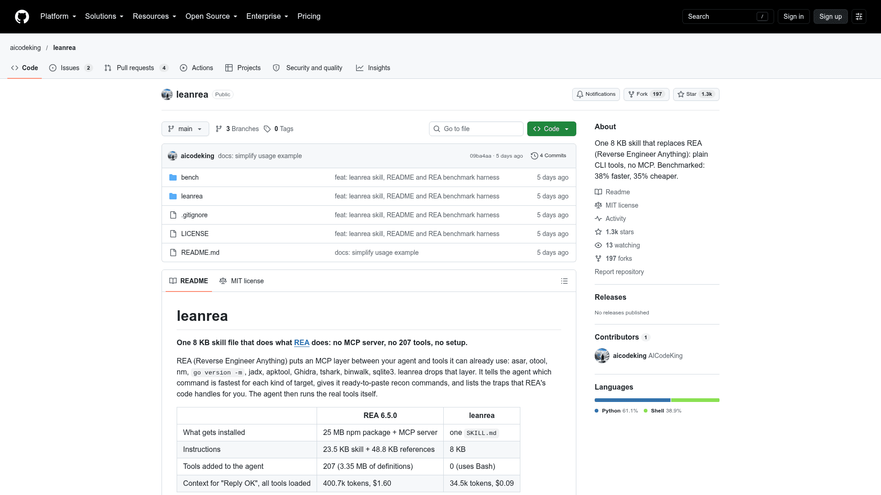Open the bench folder
The image size is (881, 495).
[x=190, y=177]
